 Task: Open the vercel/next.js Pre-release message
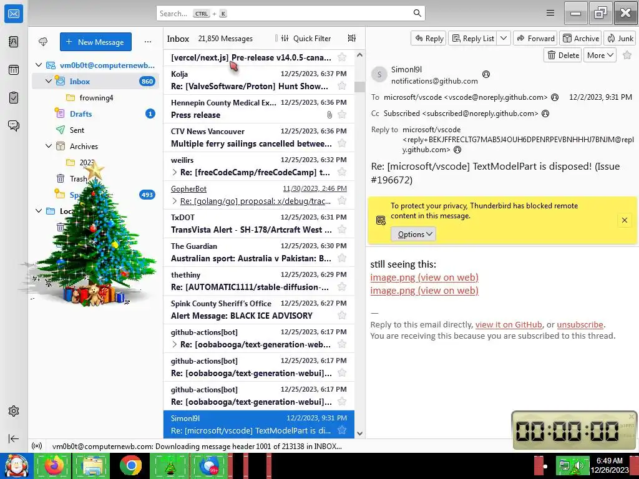(x=259, y=57)
